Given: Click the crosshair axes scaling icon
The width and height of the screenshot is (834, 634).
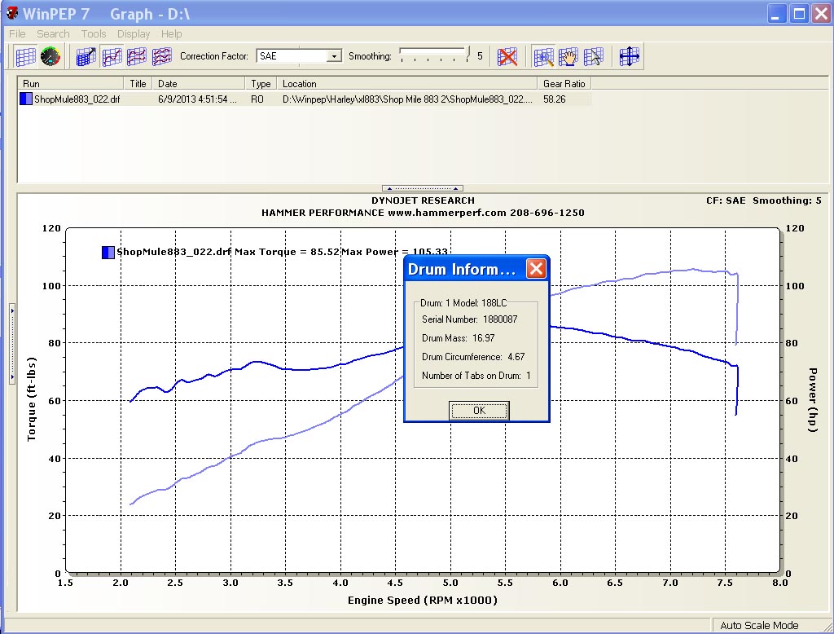Looking at the screenshot, I should click(628, 57).
